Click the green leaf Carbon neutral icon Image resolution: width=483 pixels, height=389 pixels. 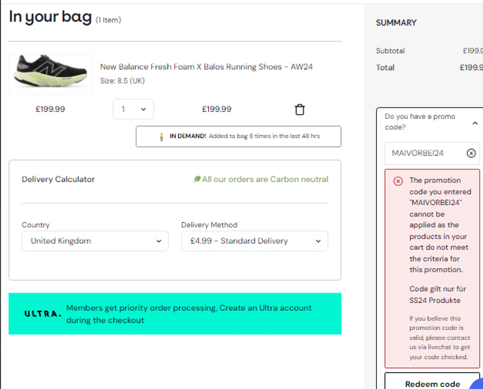tap(197, 179)
